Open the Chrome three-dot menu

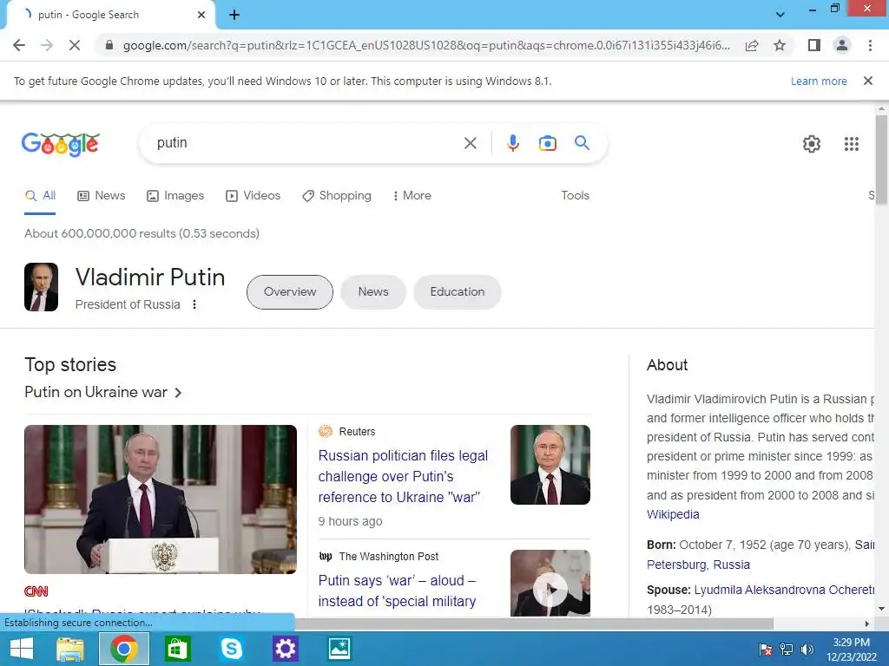point(870,45)
